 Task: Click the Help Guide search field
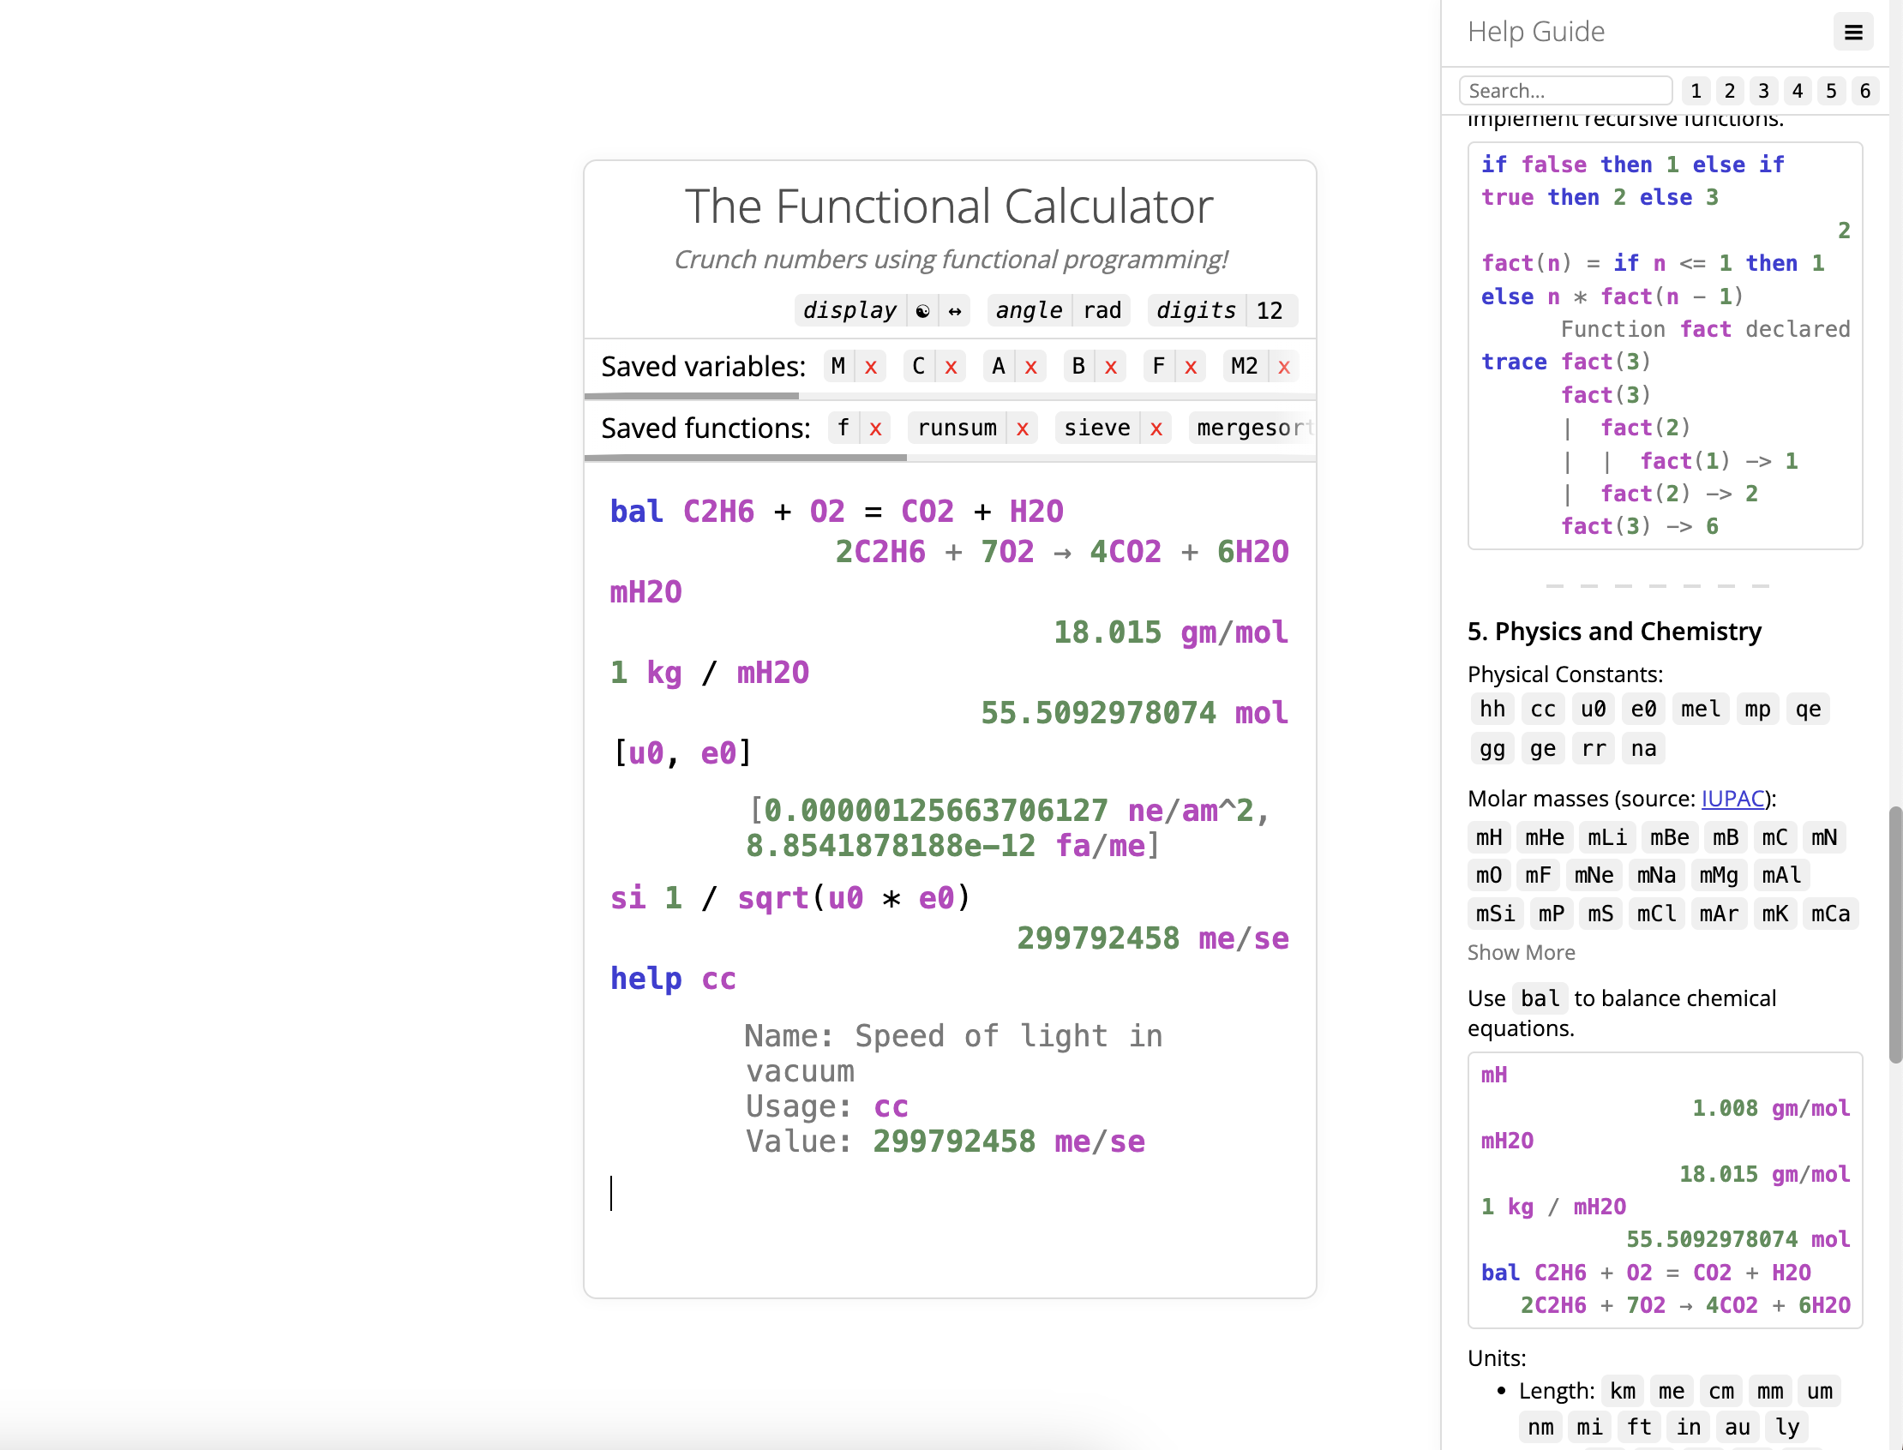pyautogui.click(x=1564, y=91)
